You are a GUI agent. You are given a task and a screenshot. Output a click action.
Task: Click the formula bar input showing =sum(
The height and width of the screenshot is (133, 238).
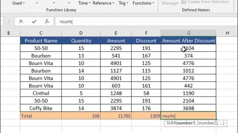pos(146,21)
